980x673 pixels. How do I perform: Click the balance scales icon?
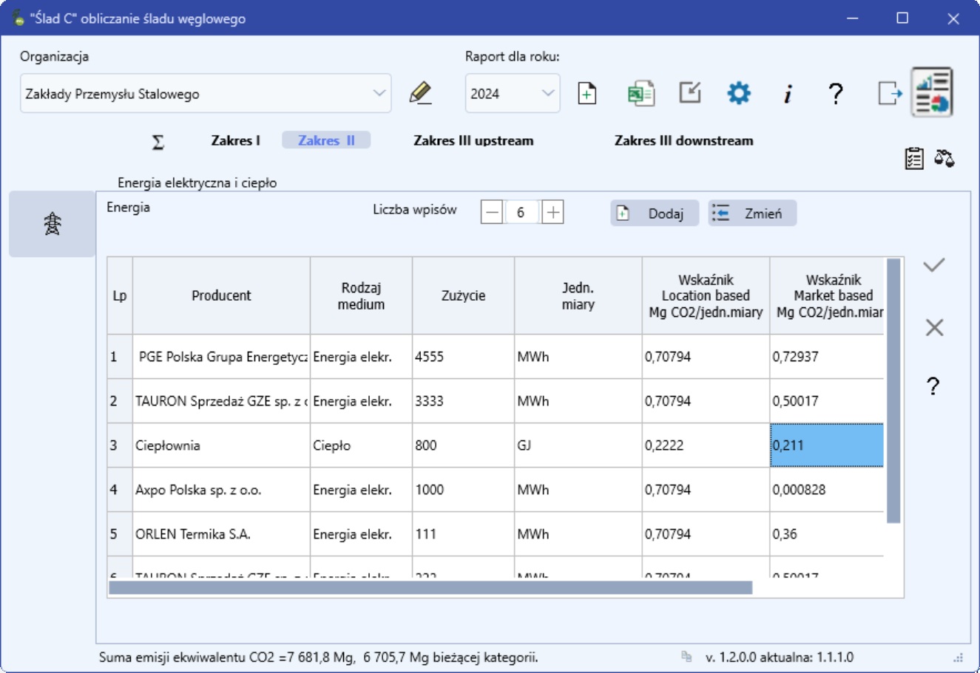944,158
